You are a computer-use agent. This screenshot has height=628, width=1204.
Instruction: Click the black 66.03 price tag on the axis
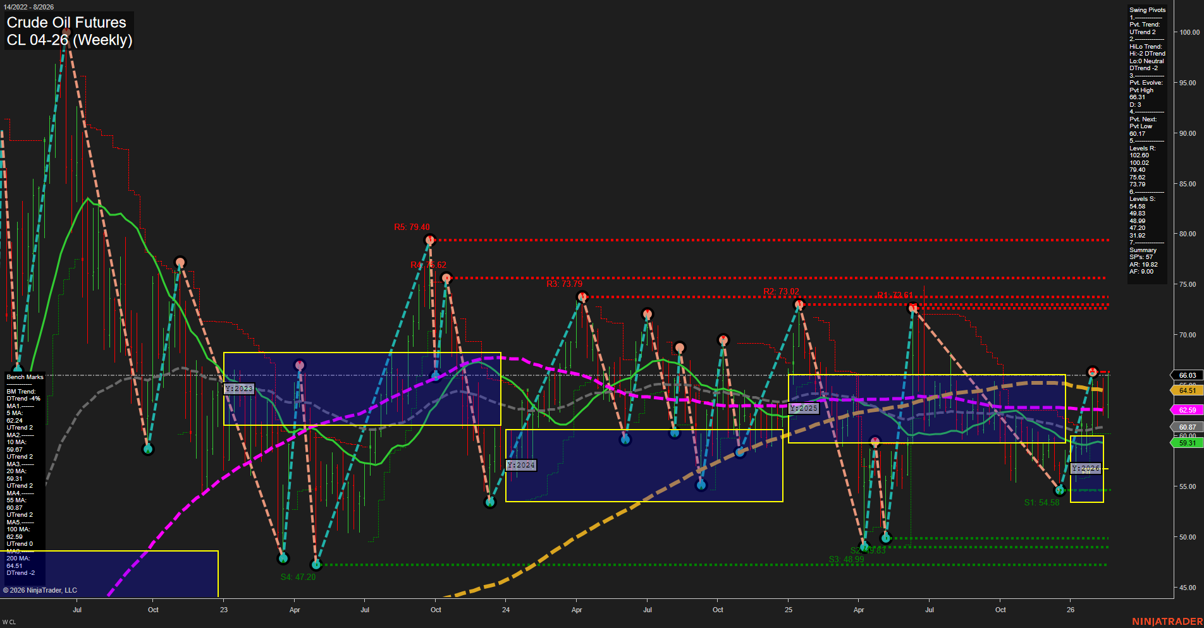1186,375
